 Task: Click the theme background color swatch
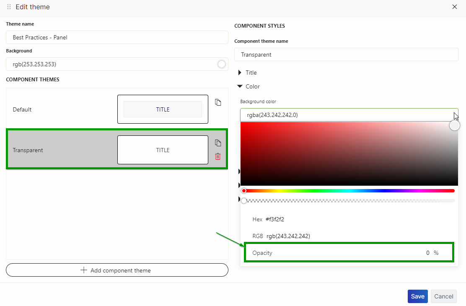pyautogui.click(x=221, y=64)
